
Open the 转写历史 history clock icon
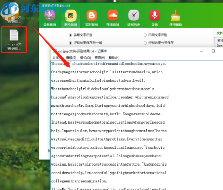point(133,18)
